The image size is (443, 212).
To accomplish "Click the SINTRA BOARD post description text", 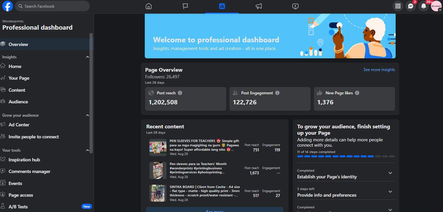I will click(204, 191).
